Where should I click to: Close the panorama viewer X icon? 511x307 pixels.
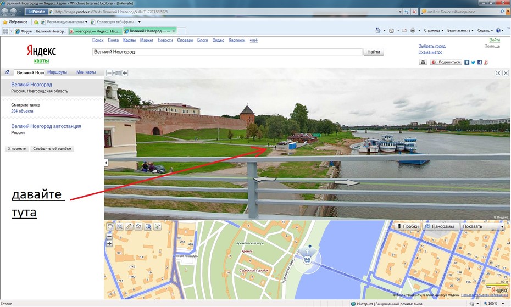[506, 73]
